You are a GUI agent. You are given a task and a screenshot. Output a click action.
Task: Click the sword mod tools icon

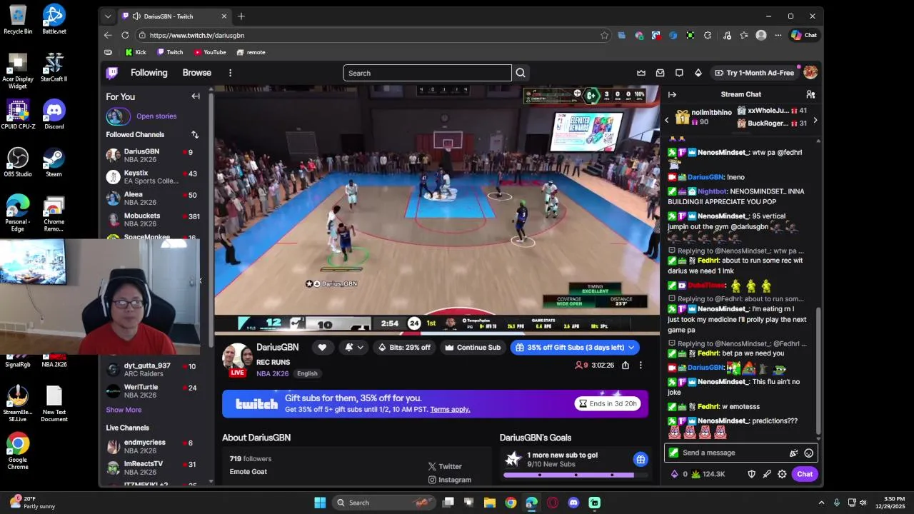pos(767,474)
